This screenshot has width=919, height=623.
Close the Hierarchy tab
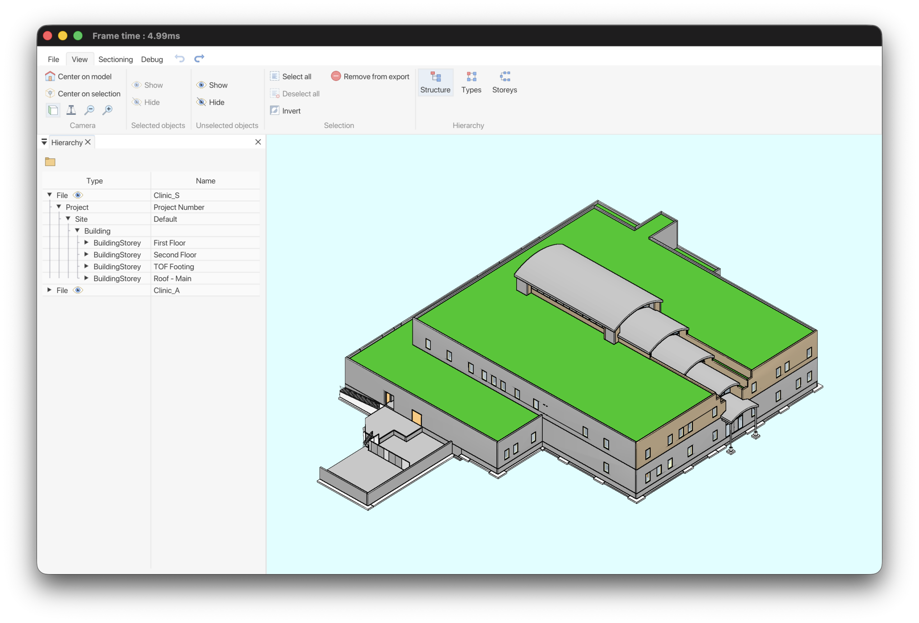(x=88, y=142)
